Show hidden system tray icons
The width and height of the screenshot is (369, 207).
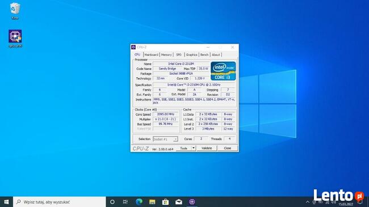pos(307,202)
